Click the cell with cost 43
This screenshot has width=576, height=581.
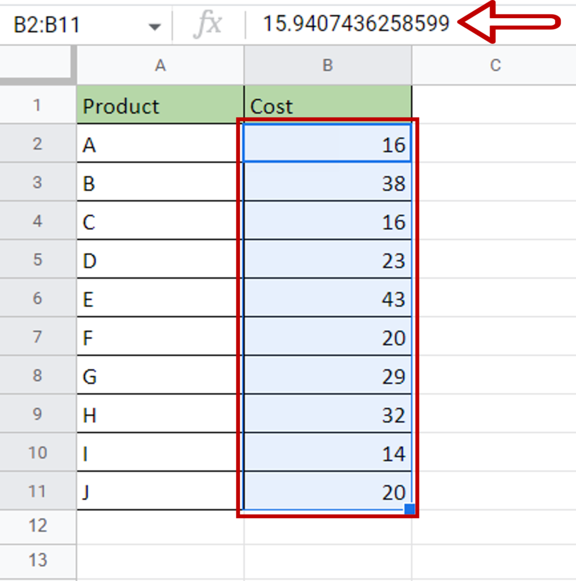(x=328, y=299)
